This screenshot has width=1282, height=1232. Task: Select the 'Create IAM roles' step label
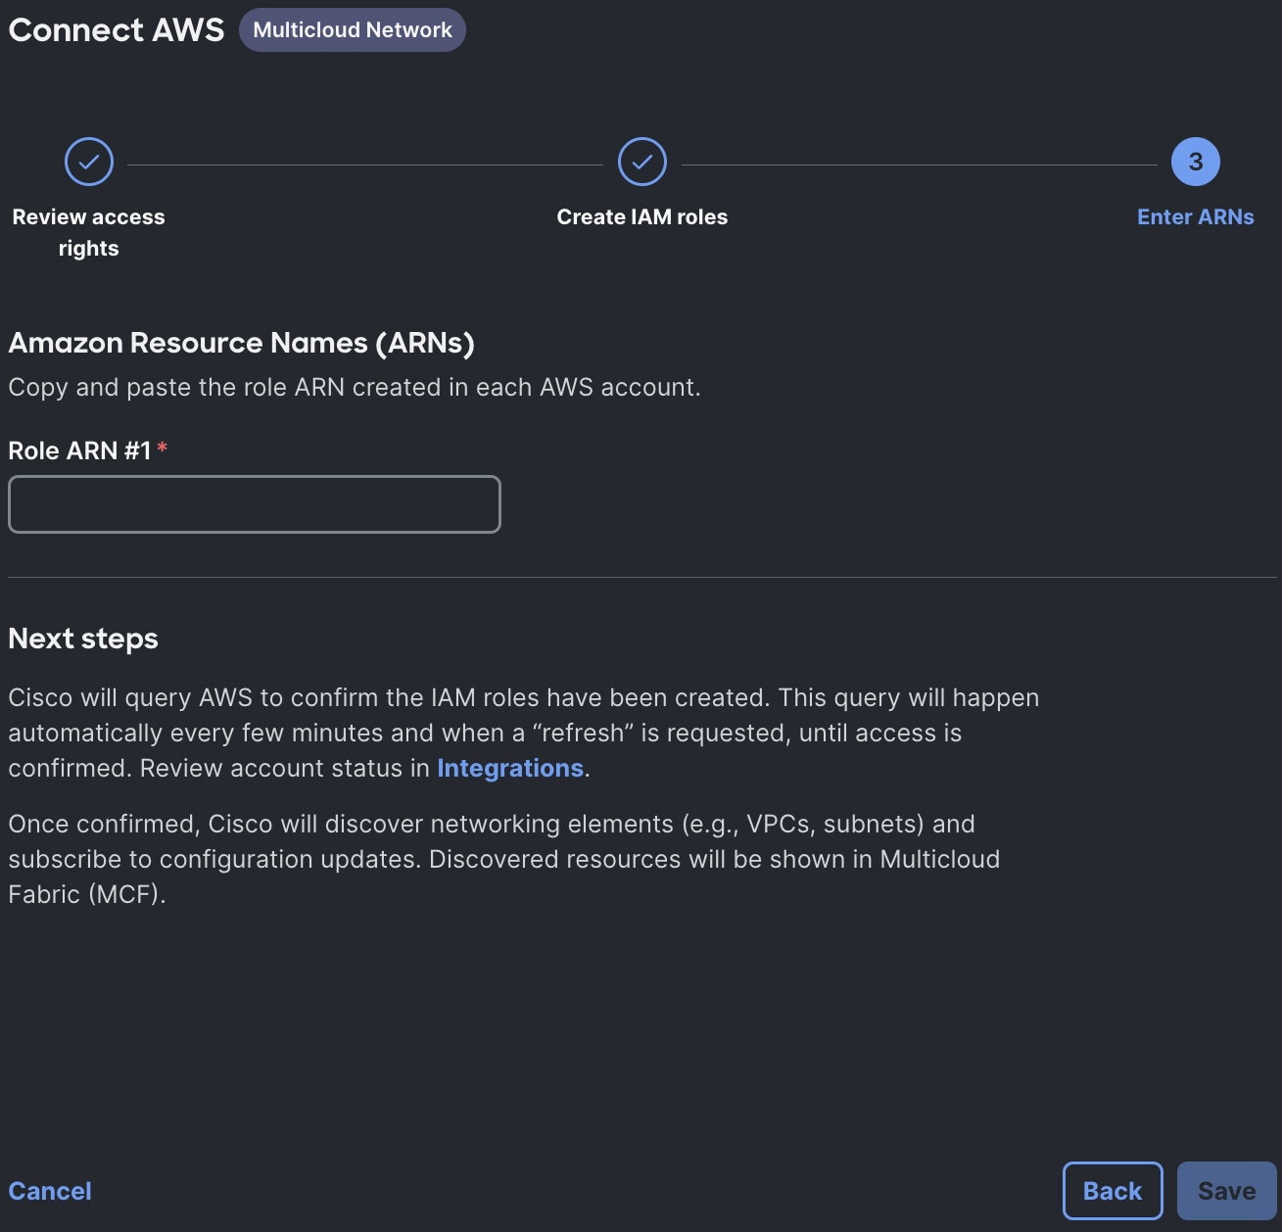tap(642, 216)
